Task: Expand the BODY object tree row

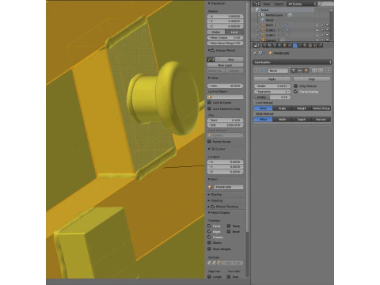Action: 257,25
